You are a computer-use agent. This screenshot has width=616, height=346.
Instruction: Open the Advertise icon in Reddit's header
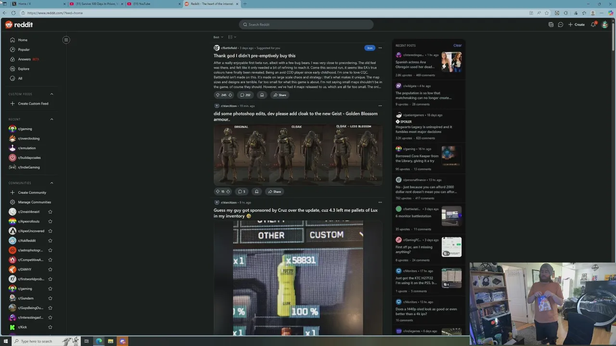click(x=551, y=25)
